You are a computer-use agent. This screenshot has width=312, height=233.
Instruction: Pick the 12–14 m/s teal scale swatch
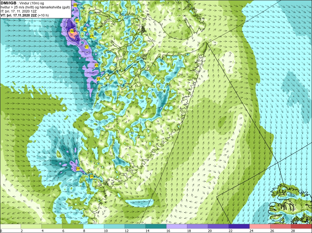(135, 226)
